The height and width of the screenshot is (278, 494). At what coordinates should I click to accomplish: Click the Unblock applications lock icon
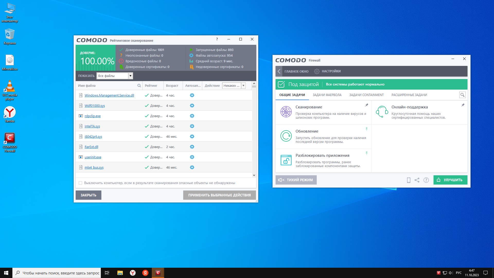coord(286,160)
